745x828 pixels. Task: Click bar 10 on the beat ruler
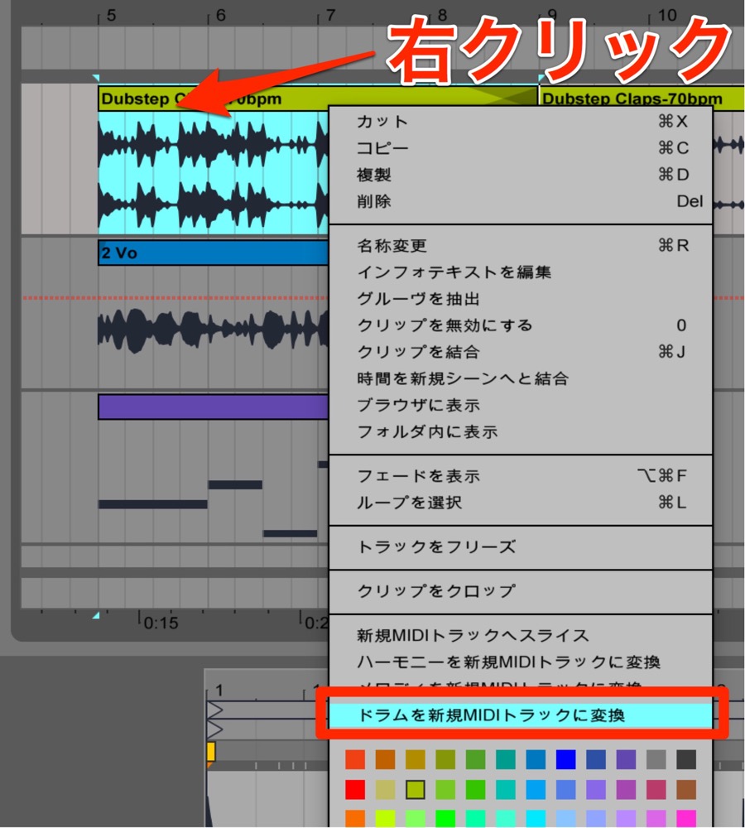click(x=667, y=15)
